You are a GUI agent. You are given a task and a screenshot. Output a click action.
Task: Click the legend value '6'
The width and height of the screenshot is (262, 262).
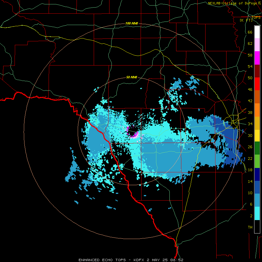click(x=251, y=204)
